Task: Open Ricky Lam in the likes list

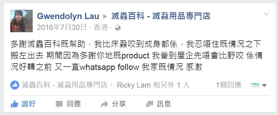Action: coord(134,85)
